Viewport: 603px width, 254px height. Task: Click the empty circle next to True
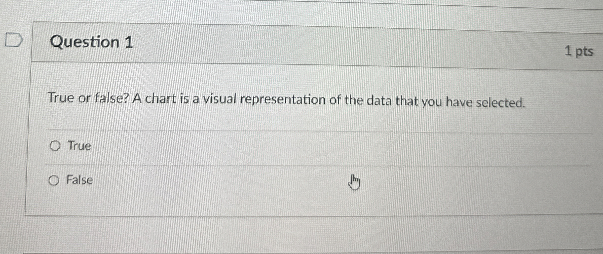pyautogui.click(x=55, y=146)
